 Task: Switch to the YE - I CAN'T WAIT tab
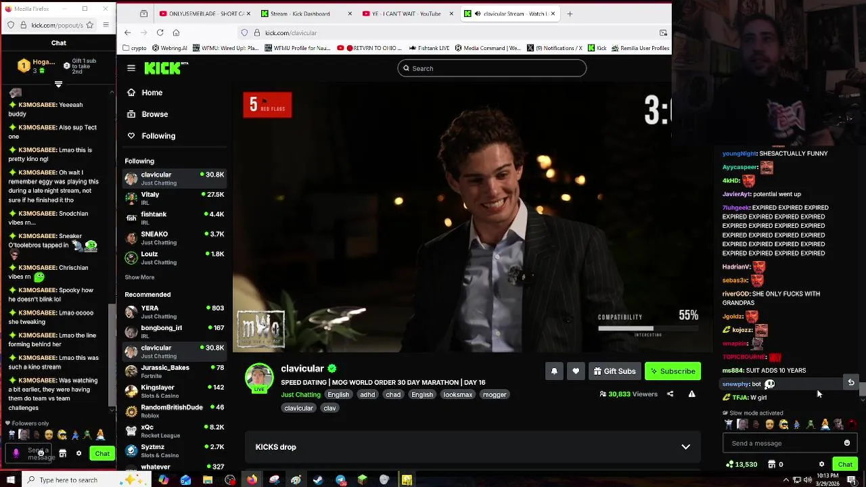tap(407, 14)
